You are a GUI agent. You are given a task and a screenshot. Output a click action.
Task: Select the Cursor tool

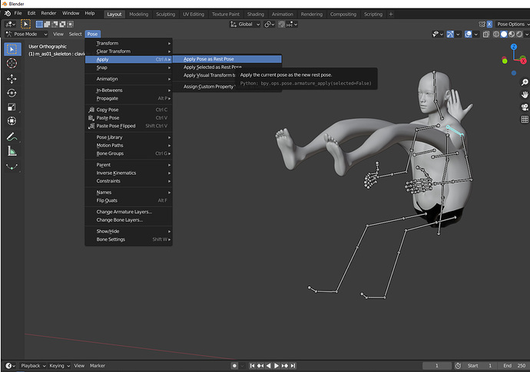[12, 63]
